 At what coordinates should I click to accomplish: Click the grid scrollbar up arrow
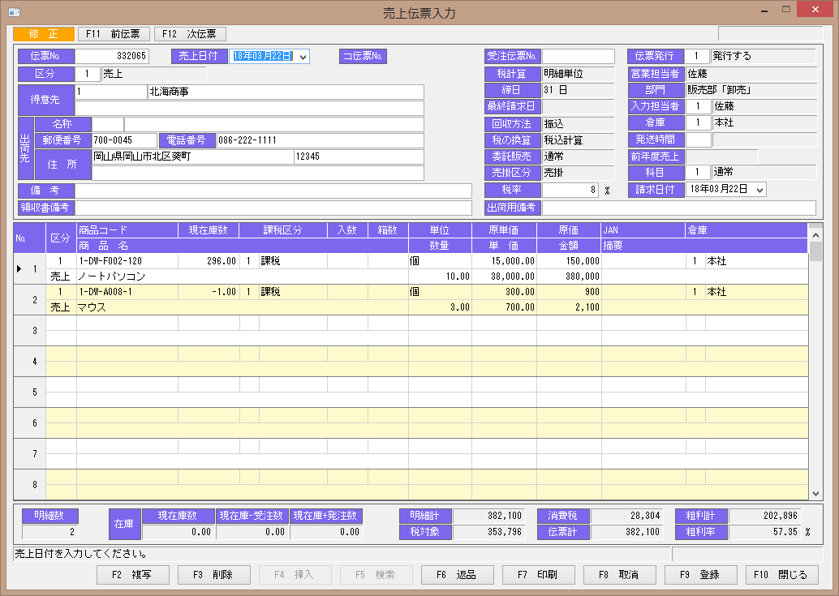click(815, 235)
